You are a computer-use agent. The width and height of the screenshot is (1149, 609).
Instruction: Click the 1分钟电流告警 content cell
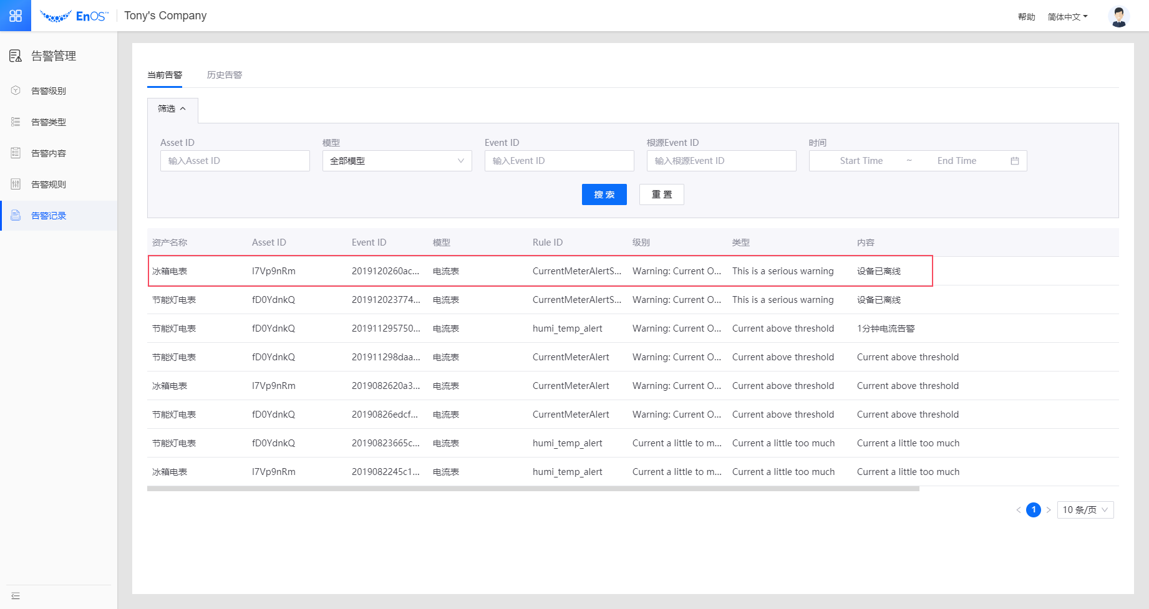(886, 328)
